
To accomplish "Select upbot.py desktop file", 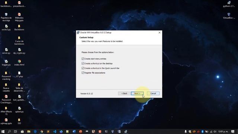I will [19, 110].
